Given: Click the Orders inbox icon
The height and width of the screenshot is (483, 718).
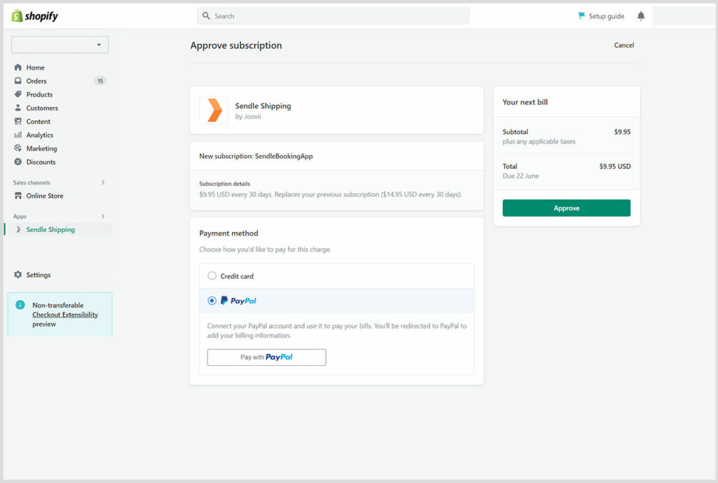Looking at the screenshot, I should click(x=18, y=81).
